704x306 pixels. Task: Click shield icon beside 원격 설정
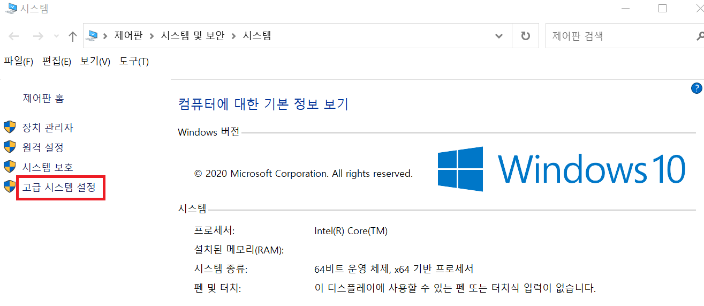(10, 147)
